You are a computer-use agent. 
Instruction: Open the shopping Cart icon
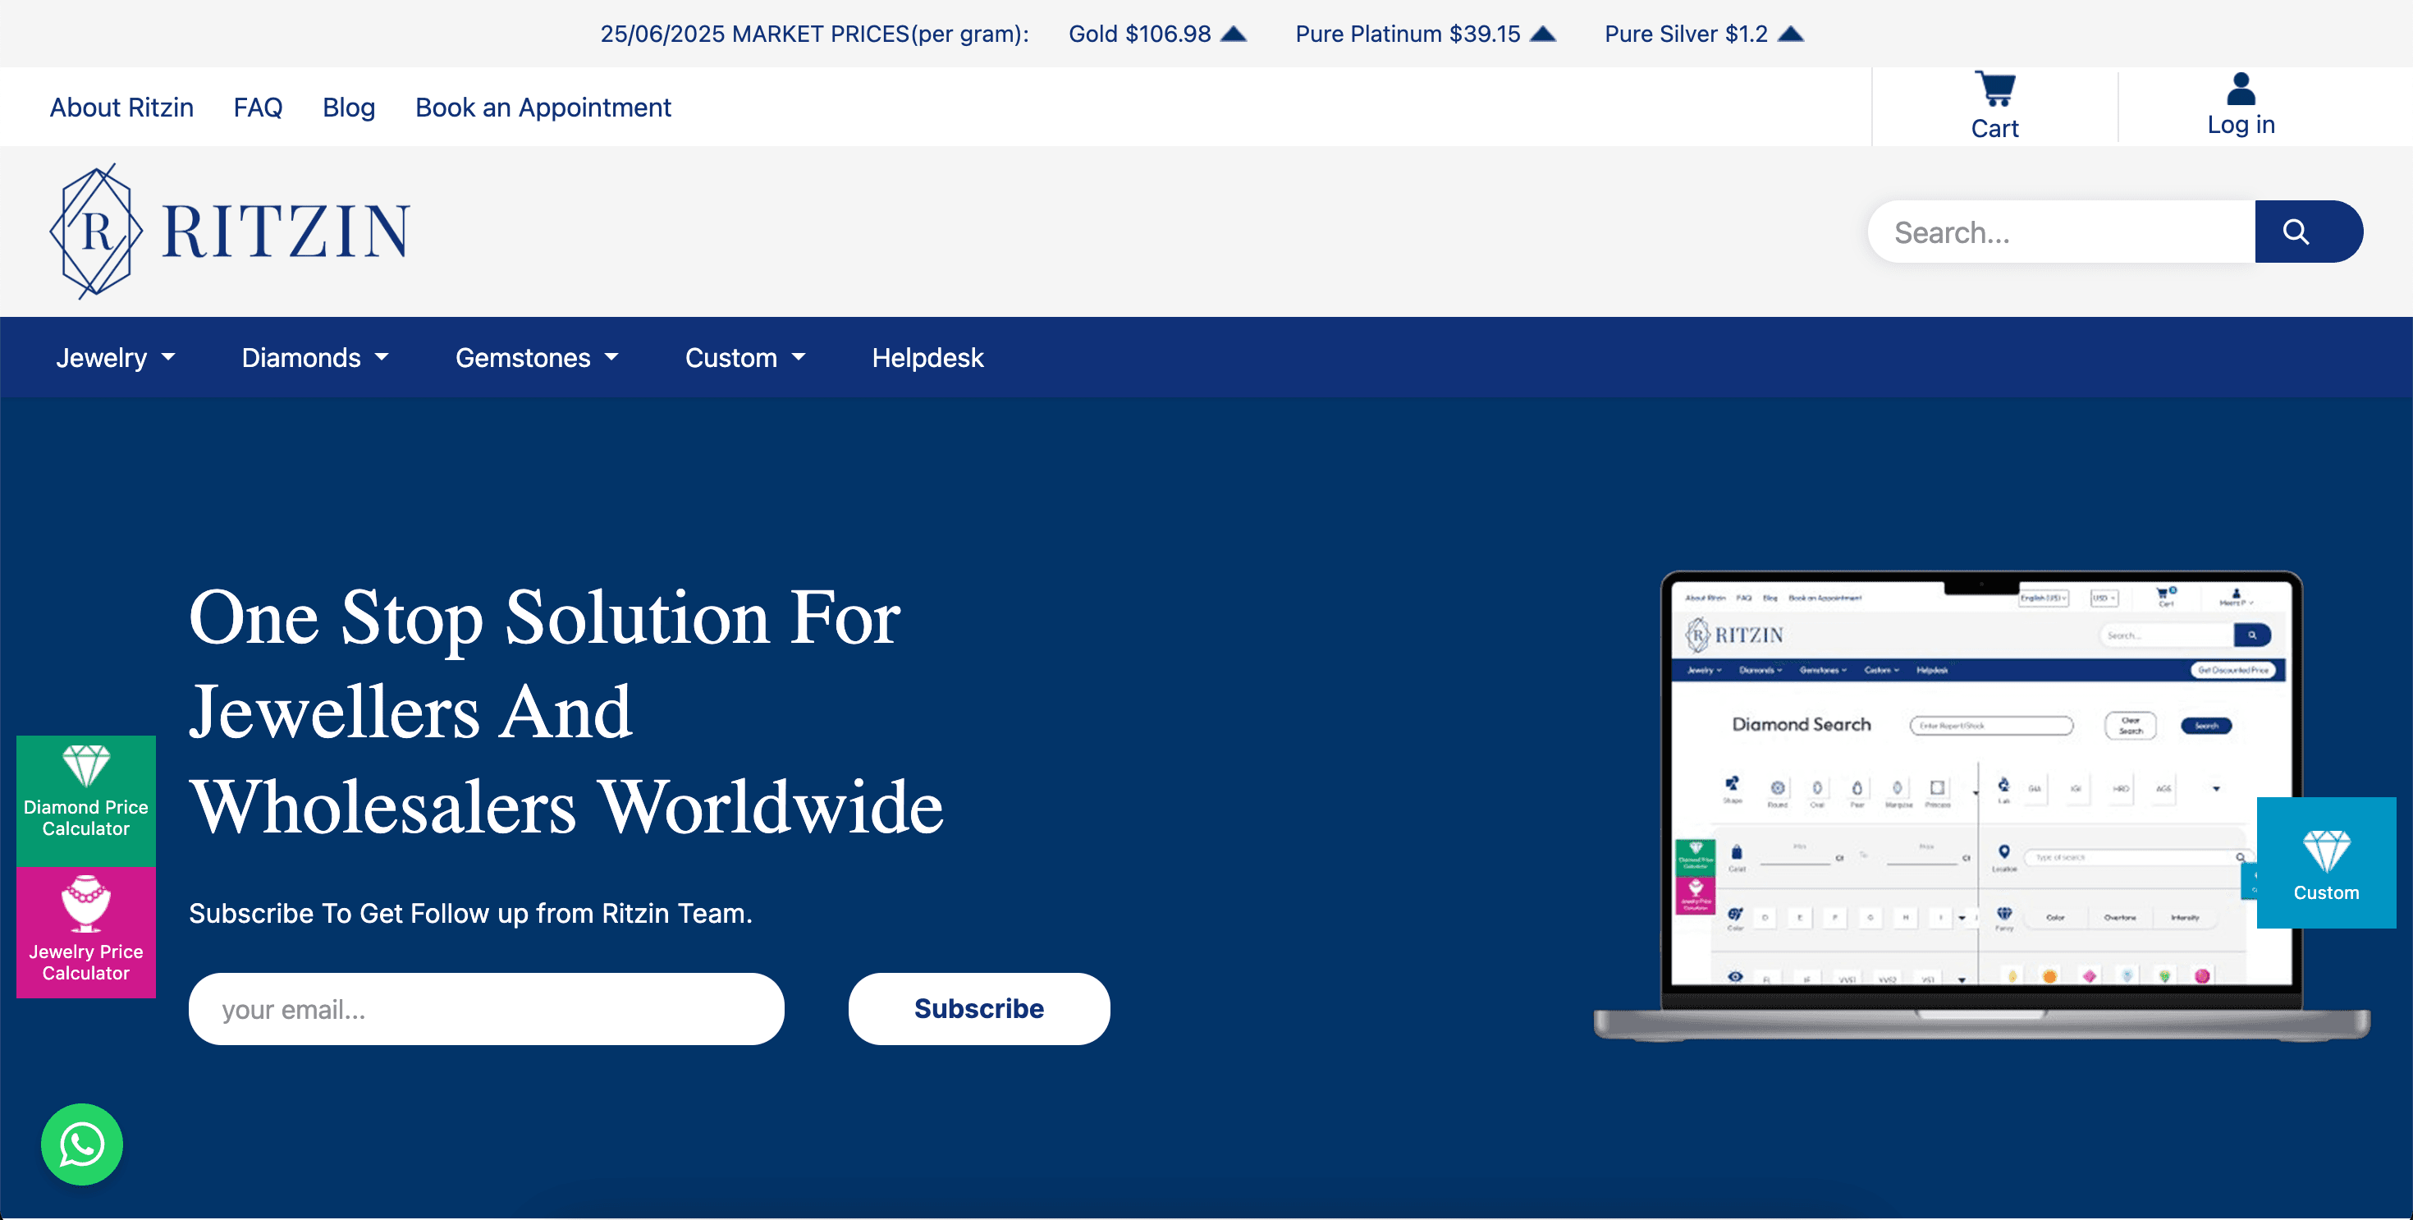(1994, 89)
